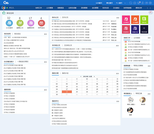Click 更多 link in 我的学习 panel

(x=118, y=101)
